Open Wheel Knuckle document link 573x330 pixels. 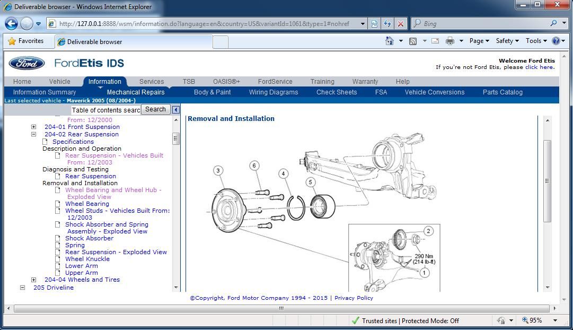pos(87,259)
